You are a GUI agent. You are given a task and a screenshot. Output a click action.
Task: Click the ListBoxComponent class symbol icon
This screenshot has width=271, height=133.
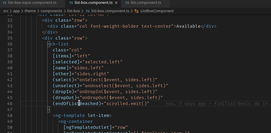point(136,11)
